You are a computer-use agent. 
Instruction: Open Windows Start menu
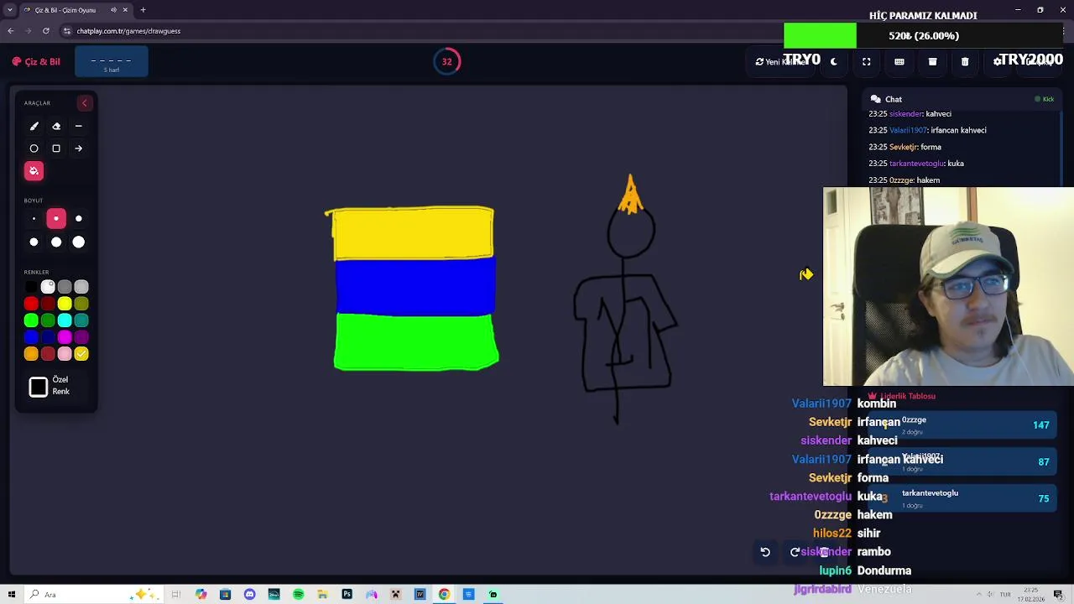pyautogui.click(x=12, y=595)
